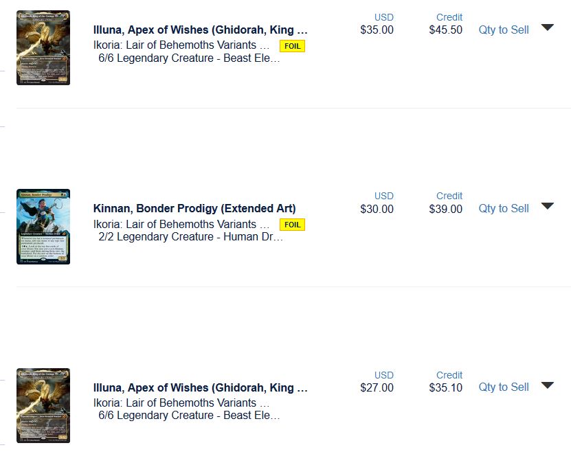Screen dimensions: 571x452
Task: Click 'Qty to Sell' text for the $27.00 Illuna
Action: [x=504, y=387]
